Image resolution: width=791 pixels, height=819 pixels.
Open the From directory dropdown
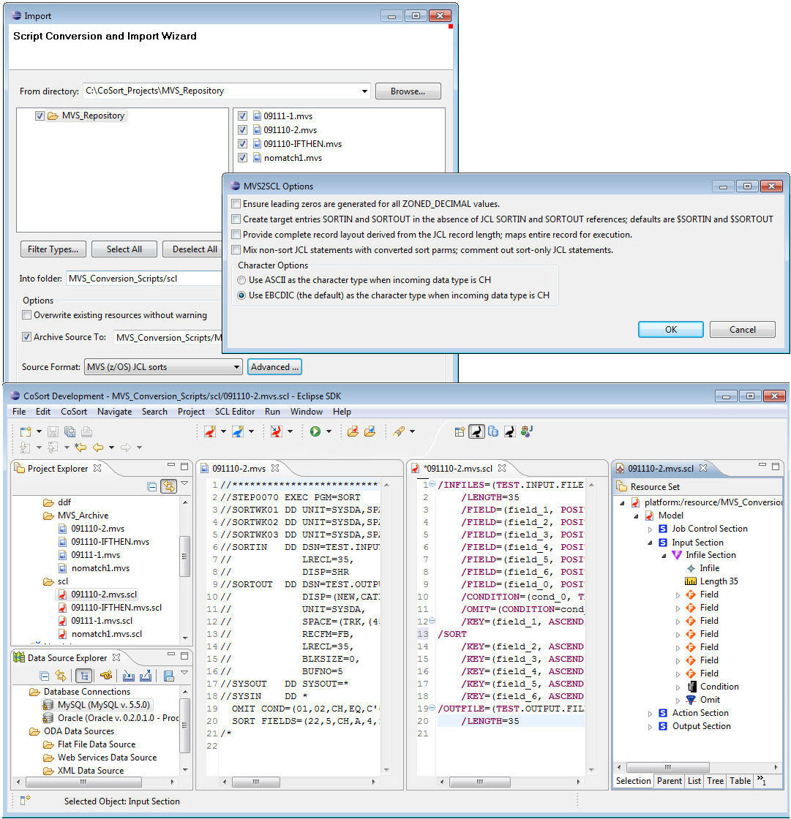[x=364, y=91]
